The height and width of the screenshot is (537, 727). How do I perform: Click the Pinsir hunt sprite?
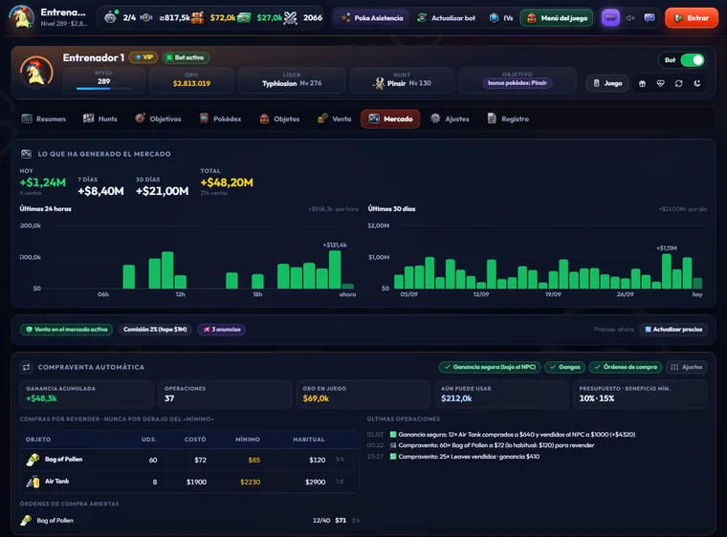379,83
